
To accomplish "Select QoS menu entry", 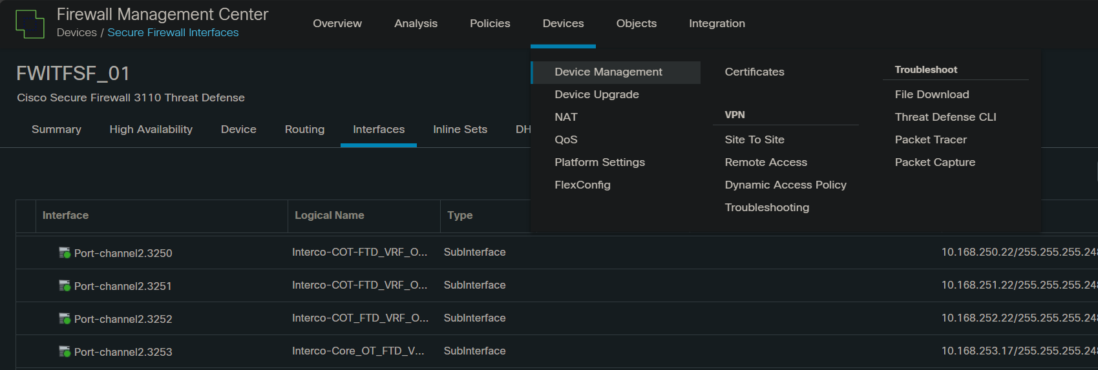I will [566, 139].
